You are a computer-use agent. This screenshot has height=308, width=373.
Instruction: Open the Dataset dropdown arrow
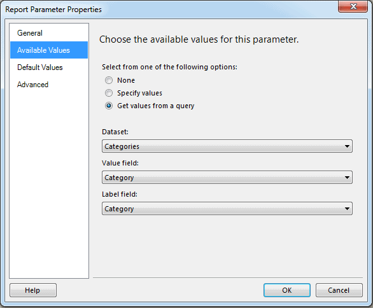(347, 146)
